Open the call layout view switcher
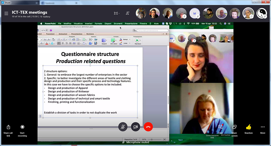Viewport: 271px width, 146px height. pyautogui.click(x=117, y=13)
